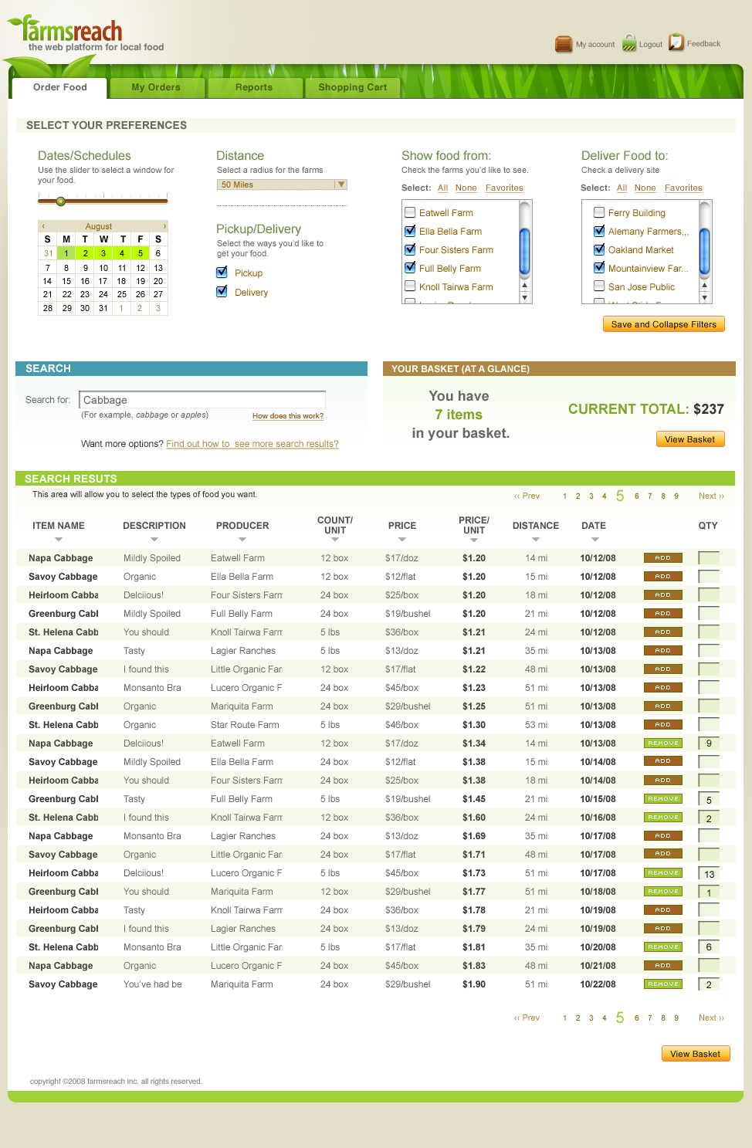The image size is (752, 1148).
Task: Sort results by Price arrow
Action: coord(401,540)
